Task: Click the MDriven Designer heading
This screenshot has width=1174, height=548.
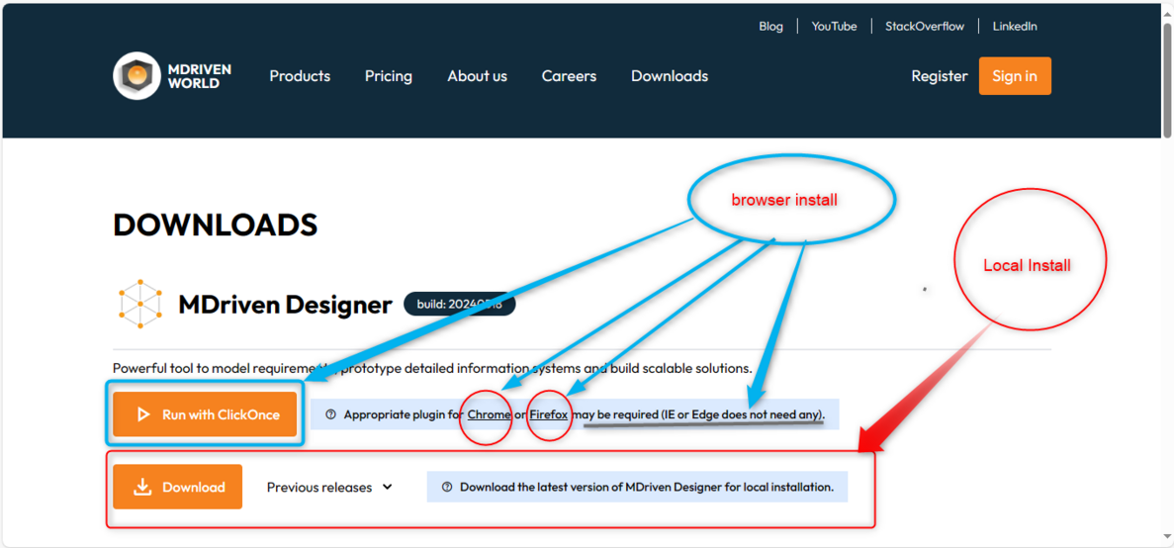Action: 285,305
